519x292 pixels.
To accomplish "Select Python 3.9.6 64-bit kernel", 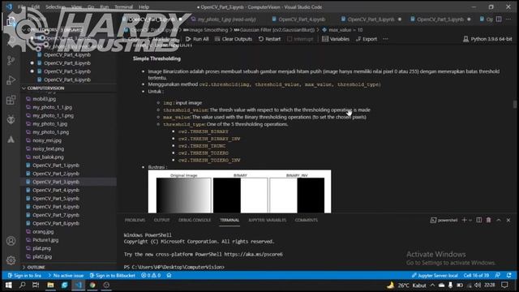I will [487, 39].
